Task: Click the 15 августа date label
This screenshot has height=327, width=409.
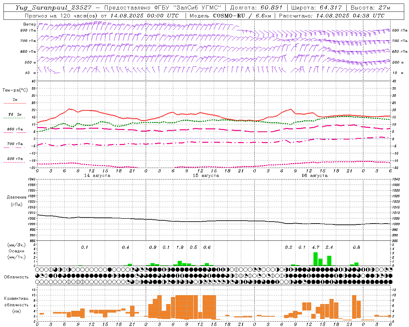Action: pyautogui.click(x=206, y=176)
